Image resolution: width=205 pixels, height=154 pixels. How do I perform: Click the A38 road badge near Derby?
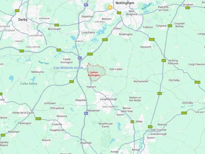[x=17, y=11]
